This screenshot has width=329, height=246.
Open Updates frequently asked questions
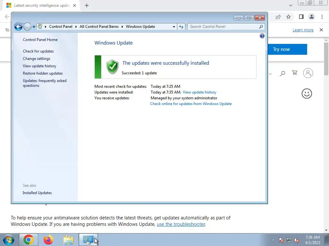click(44, 83)
